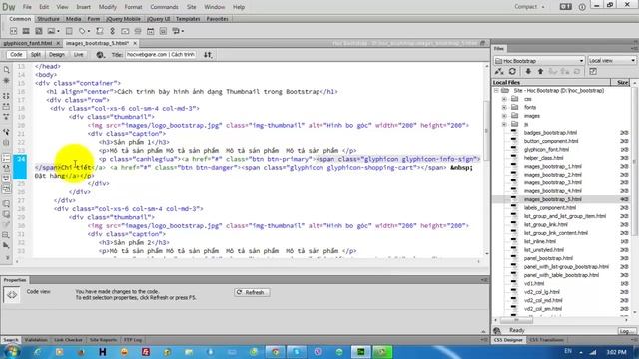Click the Horizontal Rule icon

138,31
